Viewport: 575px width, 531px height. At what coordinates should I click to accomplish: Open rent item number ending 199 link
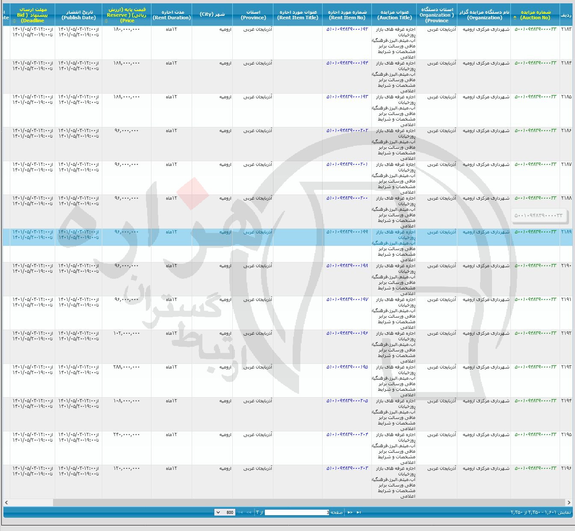347,232
